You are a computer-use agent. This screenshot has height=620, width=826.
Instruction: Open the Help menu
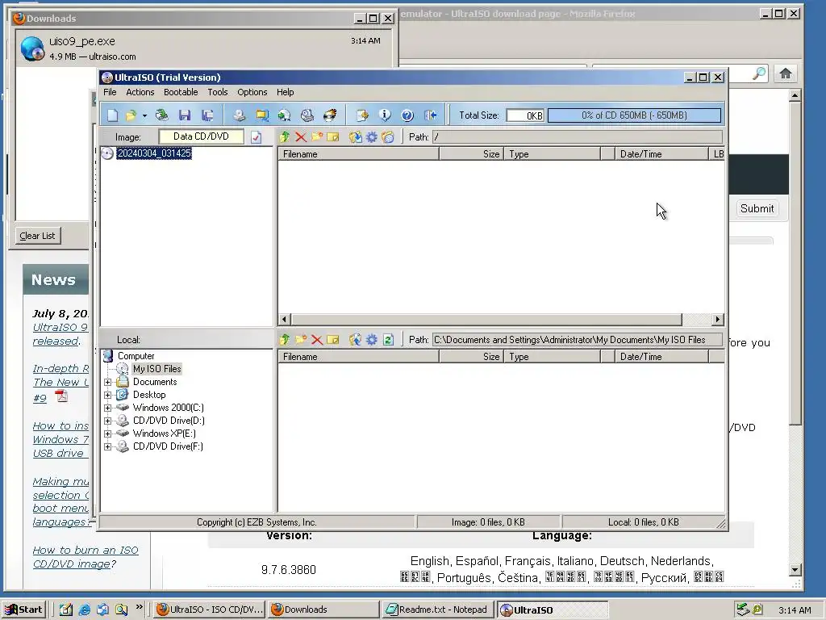pyautogui.click(x=285, y=92)
